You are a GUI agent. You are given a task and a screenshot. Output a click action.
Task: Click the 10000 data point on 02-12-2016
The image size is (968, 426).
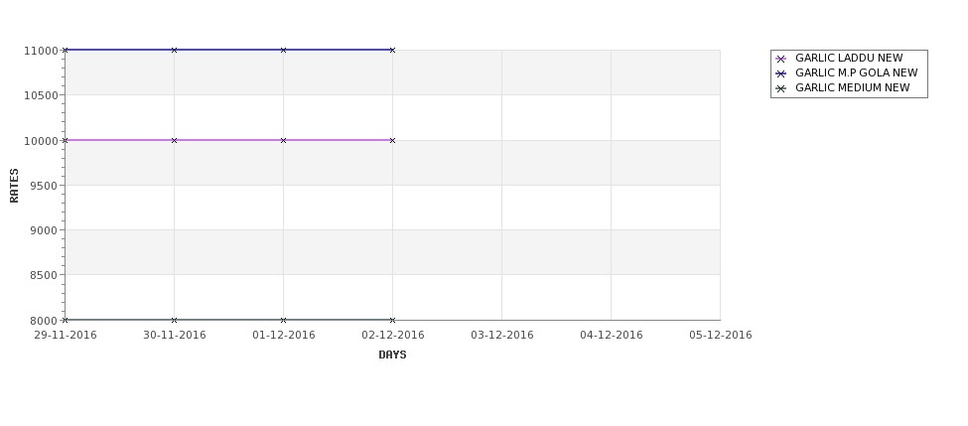point(392,140)
